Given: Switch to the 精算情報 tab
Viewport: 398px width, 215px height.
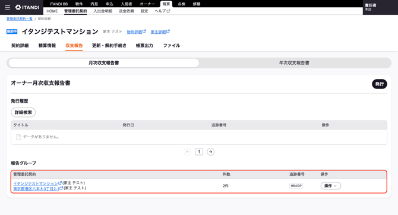Looking at the screenshot, I should (x=47, y=46).
